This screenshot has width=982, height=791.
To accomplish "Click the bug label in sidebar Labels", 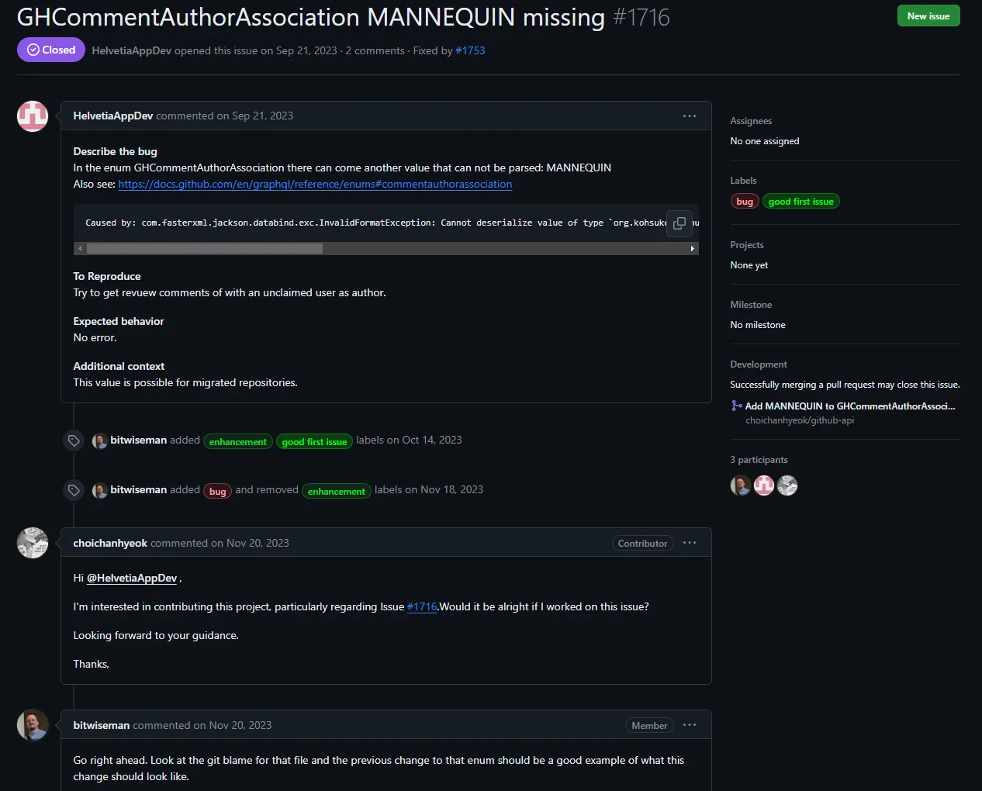I will [745, 202].
